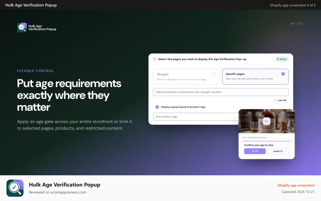Viewport: 321px width, 201px height.
Task: Click the Shopify app screenshot link in footer
Action: 296,185
